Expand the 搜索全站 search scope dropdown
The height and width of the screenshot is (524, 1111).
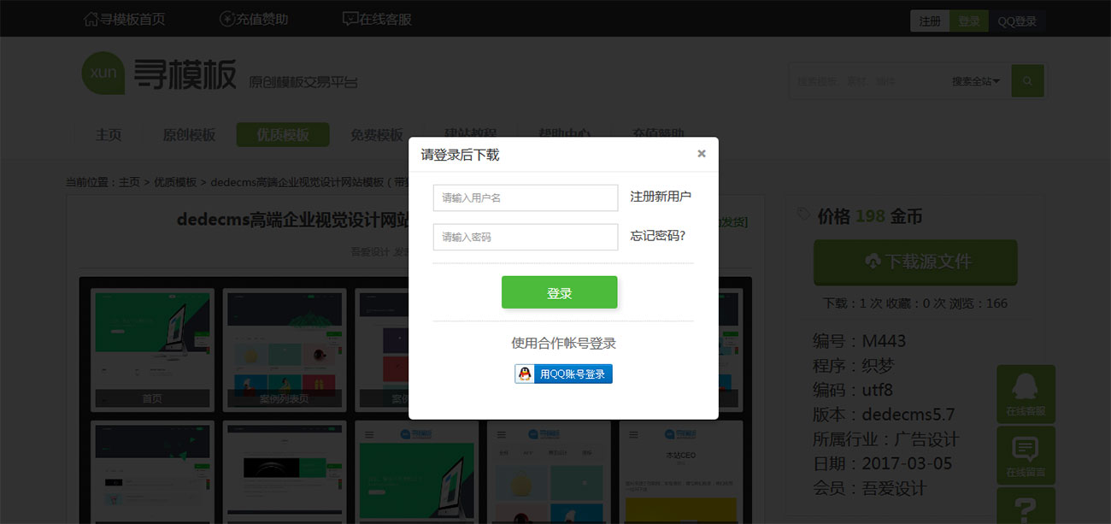click(x=975, y=81)
